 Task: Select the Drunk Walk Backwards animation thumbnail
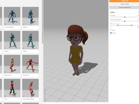click(30, 88)
